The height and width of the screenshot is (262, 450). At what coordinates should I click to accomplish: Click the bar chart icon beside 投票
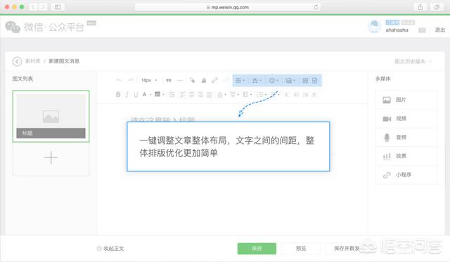click(x=387, y=156)
